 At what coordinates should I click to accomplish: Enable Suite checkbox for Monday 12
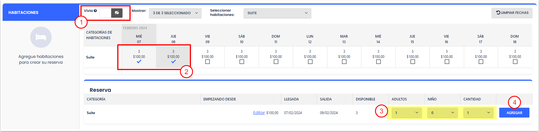(x=310, y=62)
